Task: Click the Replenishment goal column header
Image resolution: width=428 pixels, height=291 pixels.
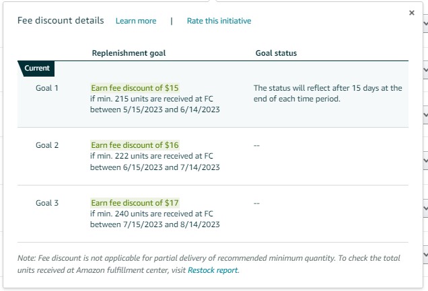Action: 129,53
